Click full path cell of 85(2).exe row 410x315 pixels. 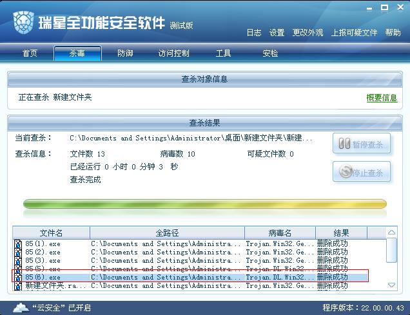[166, 253]
